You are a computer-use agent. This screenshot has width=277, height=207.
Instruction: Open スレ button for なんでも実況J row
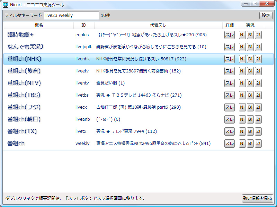(x=230, y=47)
